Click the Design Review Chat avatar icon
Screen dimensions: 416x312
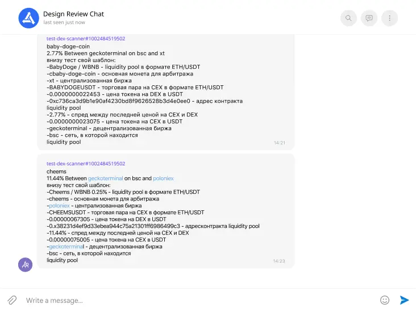tap(28, 18)
